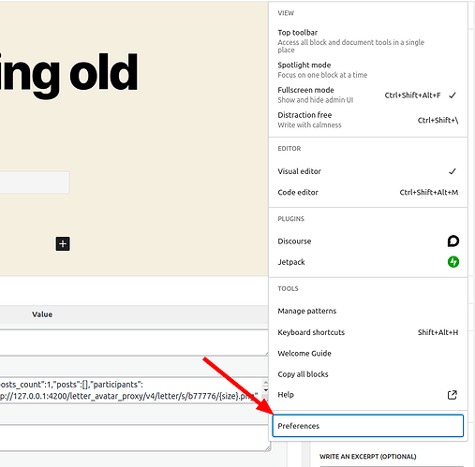
Task: Open the green Jetpack lightning icon
Action: 453,262
